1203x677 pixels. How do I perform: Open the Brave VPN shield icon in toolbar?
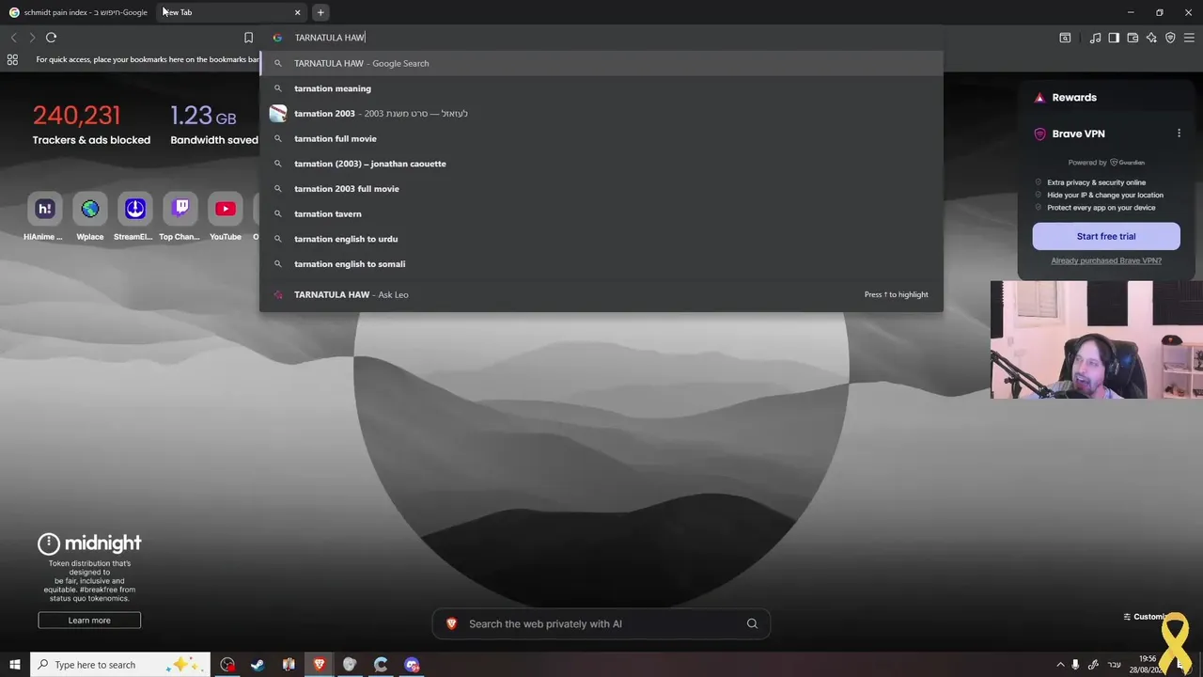pyautogui.click(x=1170, y=38)
